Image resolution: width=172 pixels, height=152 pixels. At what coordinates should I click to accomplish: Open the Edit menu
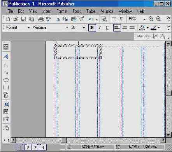21,11
